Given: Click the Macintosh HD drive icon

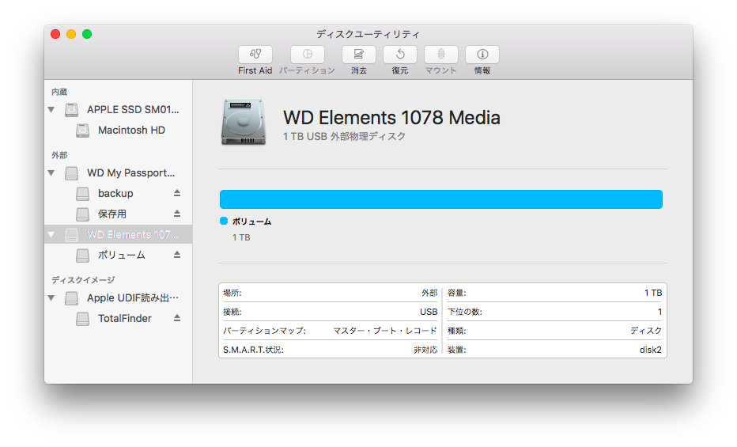Looking at the screenshot, I should [x=83, y=131].
